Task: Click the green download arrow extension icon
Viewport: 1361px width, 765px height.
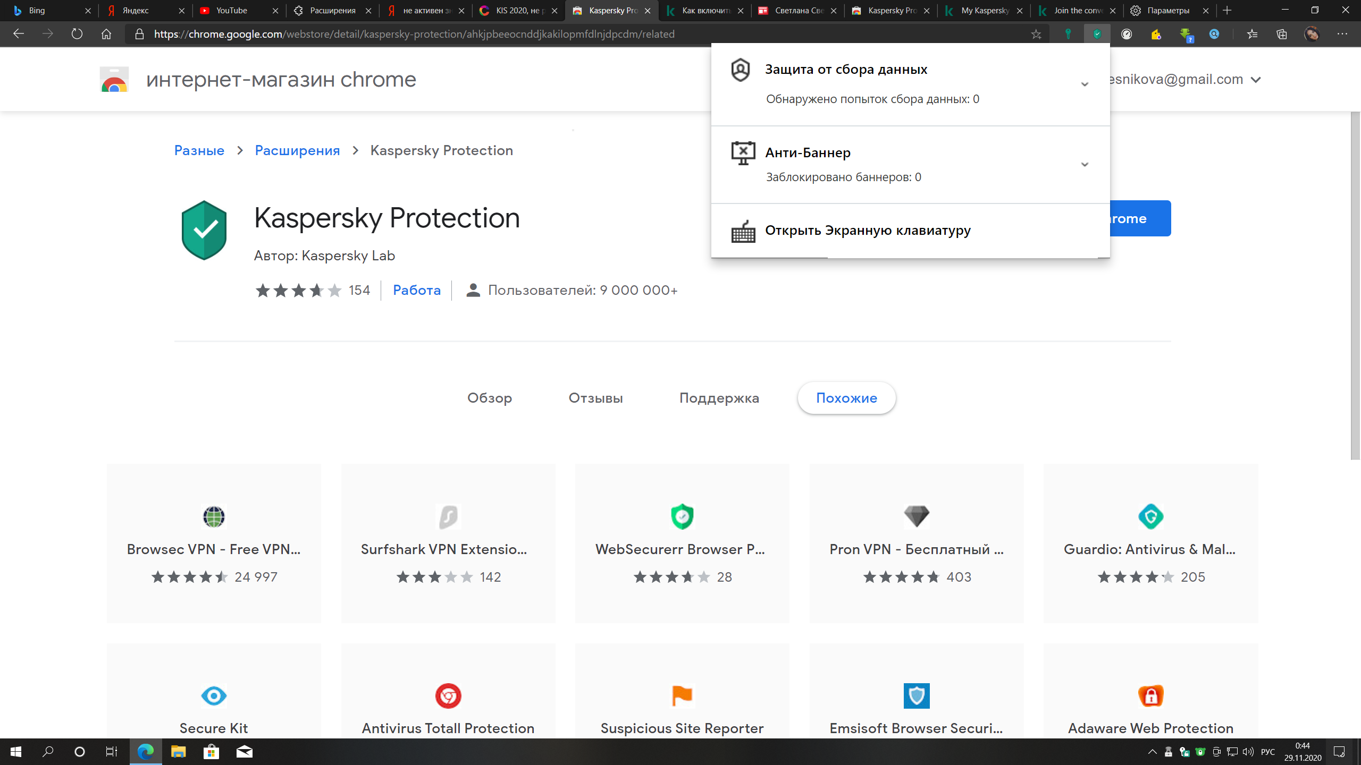Action: coord(1185,35)
